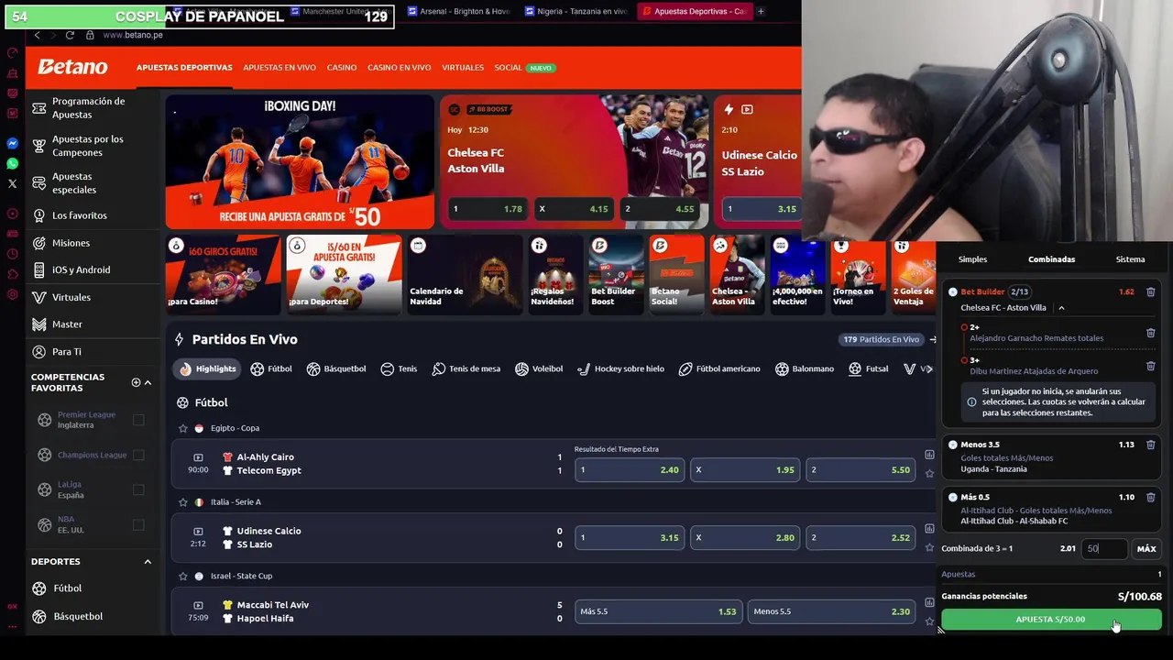Screen dimensions: 1173x660
Task: Switch to Nigeria - Tanzania browser tab
Action: (x=576, y=11)
